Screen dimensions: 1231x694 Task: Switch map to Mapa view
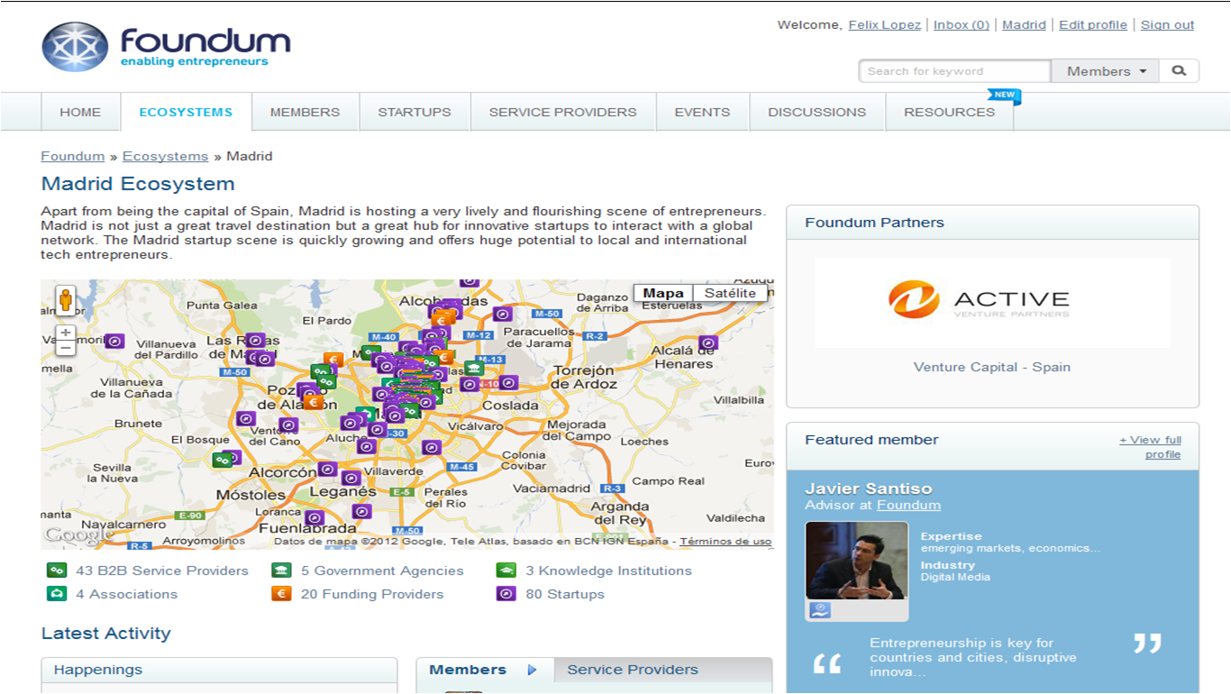tap(663, 293)
